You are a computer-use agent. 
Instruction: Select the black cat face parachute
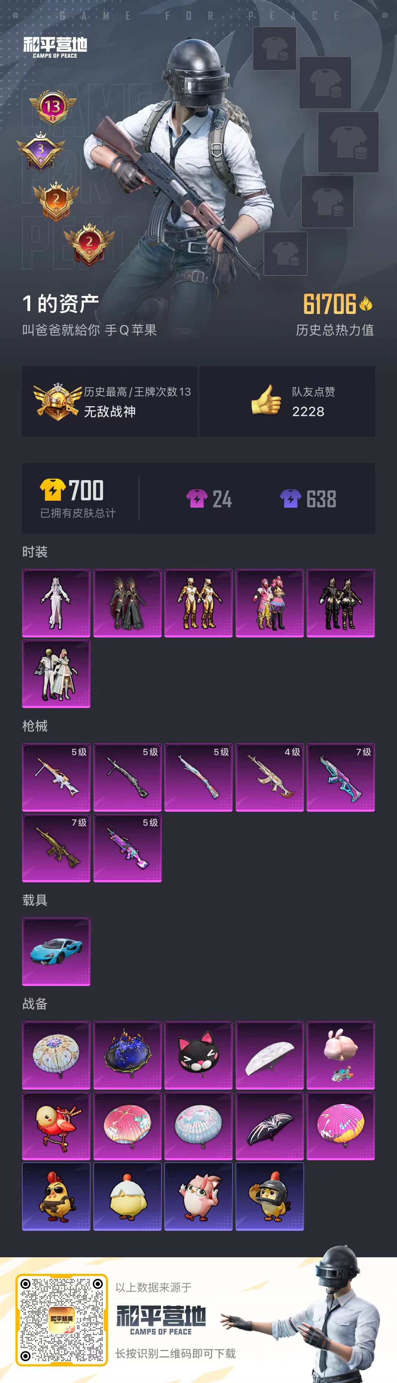198,1055
